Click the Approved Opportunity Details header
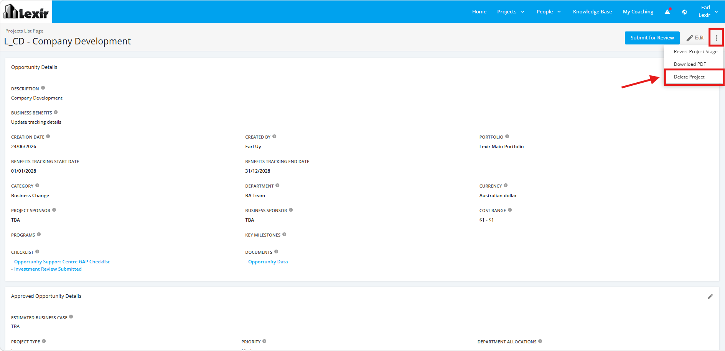This screenshot has height=351, width=725. [46, 296]
